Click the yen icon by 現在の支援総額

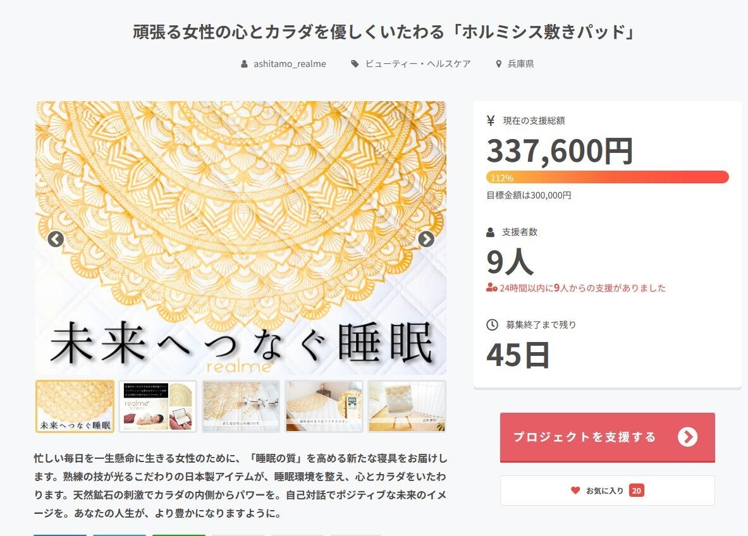click(x=491, y=121)
